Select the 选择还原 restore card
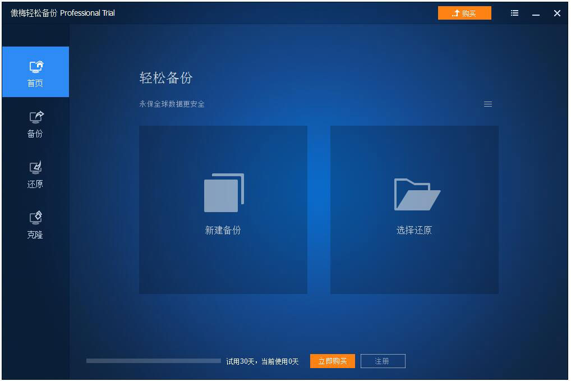The width and height of the screenshot is (571, 381). pos(414,210)
